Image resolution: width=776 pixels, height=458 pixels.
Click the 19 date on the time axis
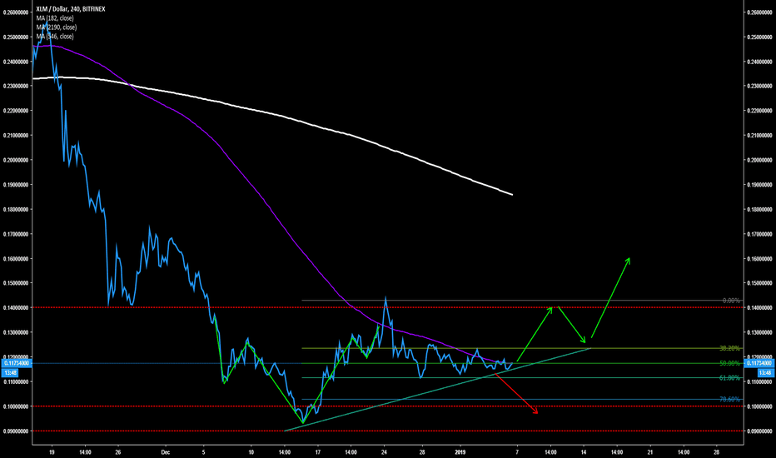(x=52, y=452)
